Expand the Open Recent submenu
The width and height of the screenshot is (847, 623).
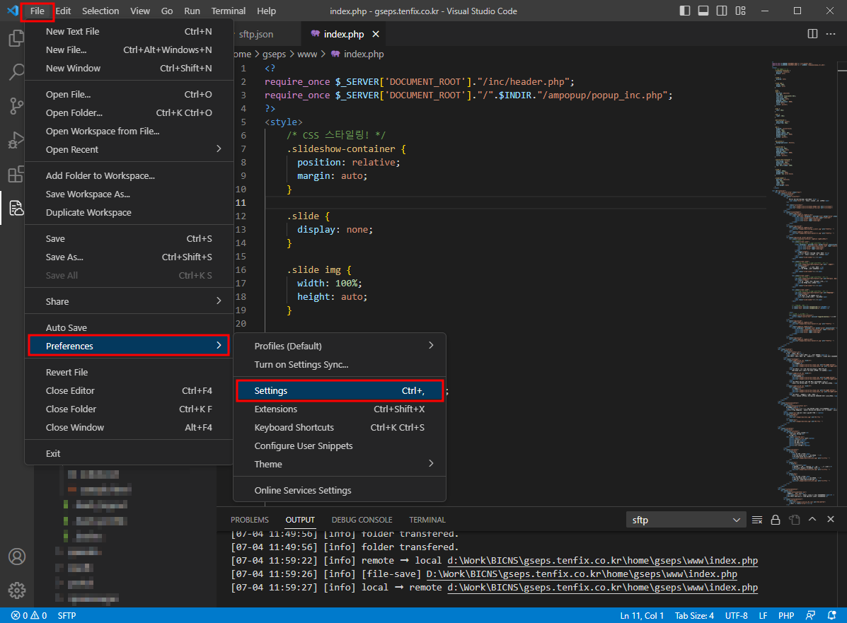[x=129, y=149]
